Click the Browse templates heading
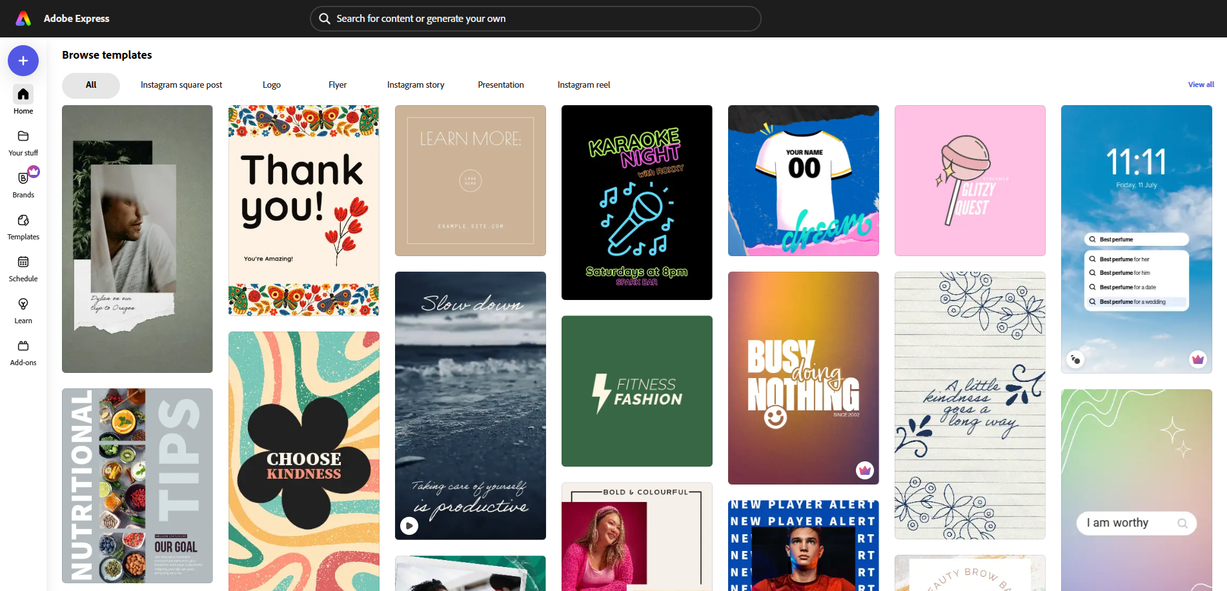Image resolution: width=1227 pixels, height=591 pixels. tap(107, 55)
